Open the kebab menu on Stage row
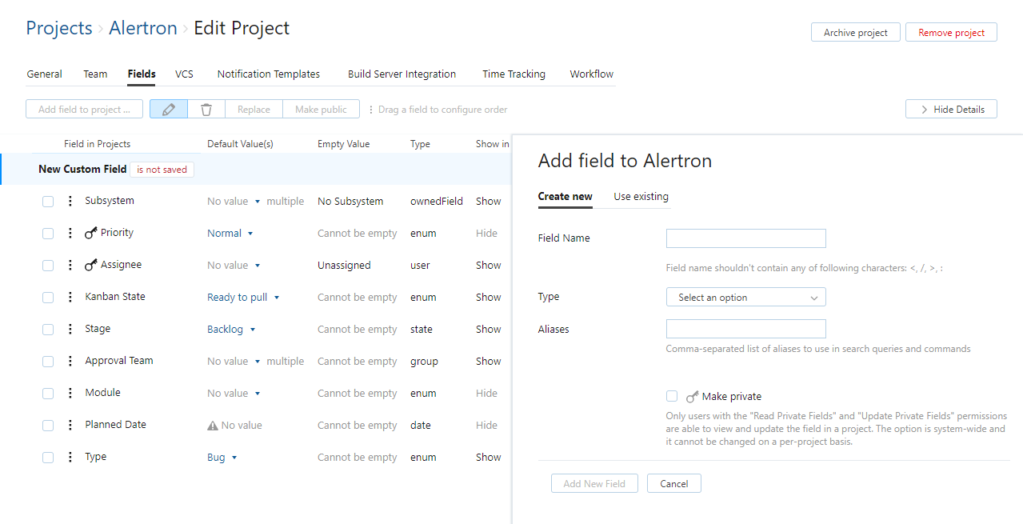The height and width of the screenshot is (524, 1023). 69,329
